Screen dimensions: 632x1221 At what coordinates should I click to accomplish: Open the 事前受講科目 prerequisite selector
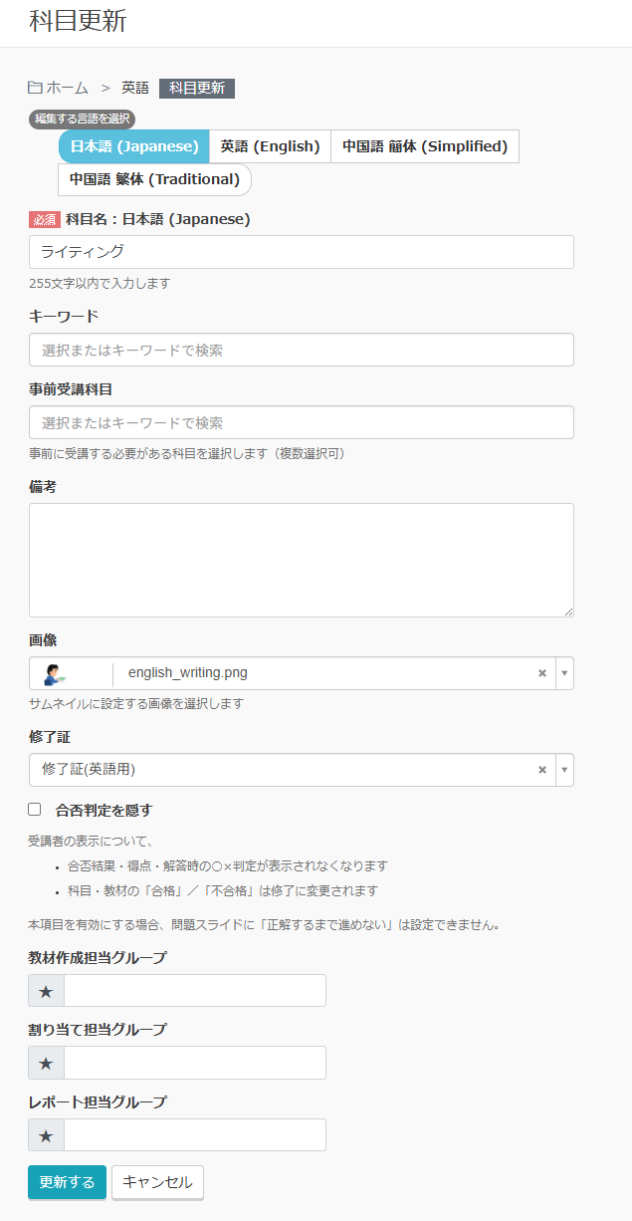point(301,422)
